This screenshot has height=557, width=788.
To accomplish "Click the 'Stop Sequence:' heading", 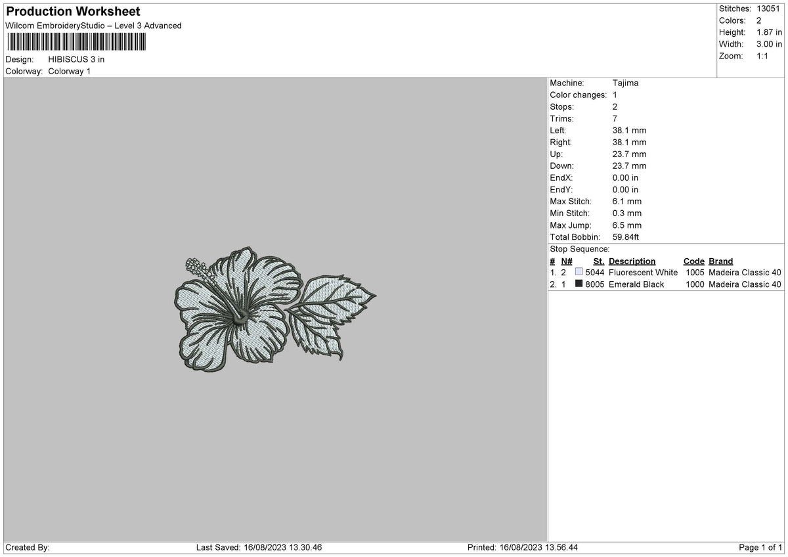I will [x=580, y=249].
